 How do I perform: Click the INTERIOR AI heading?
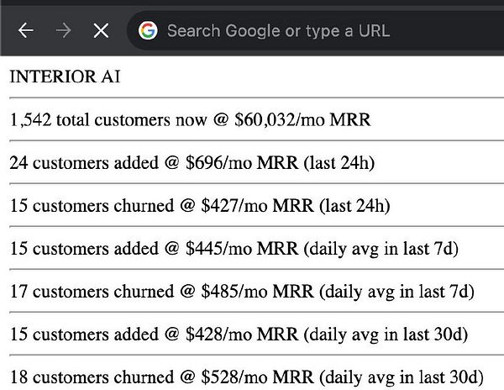65,76
